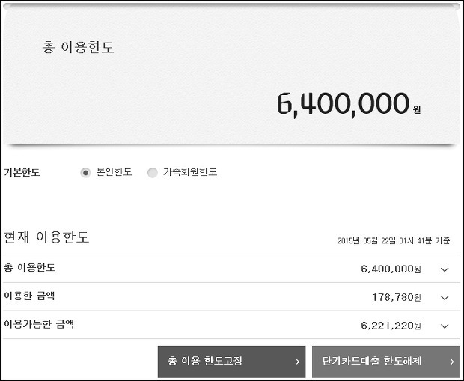Click the 단기카드대출 한도해제 button
This screenshot has height=381, width=464.
[x=386, y=362]
